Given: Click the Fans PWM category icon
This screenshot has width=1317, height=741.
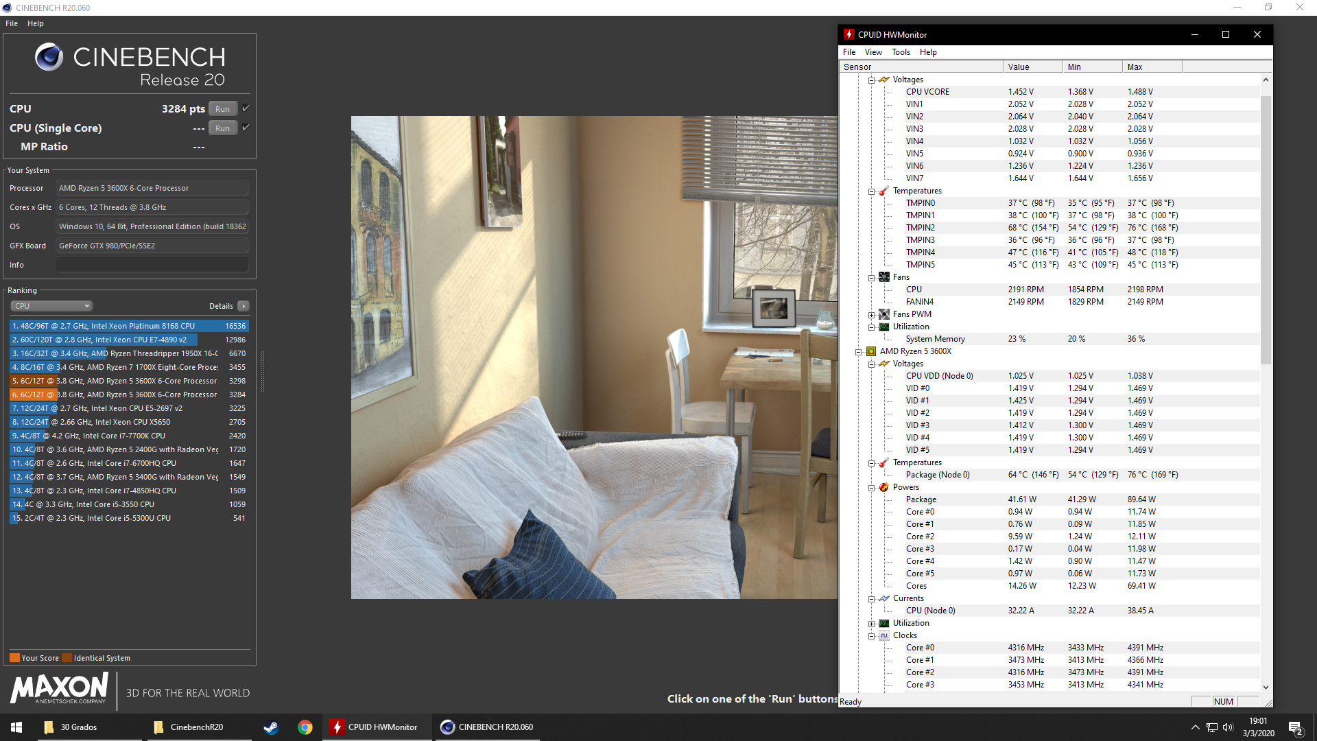Looking at the screenshot, I should coord(884,314).
